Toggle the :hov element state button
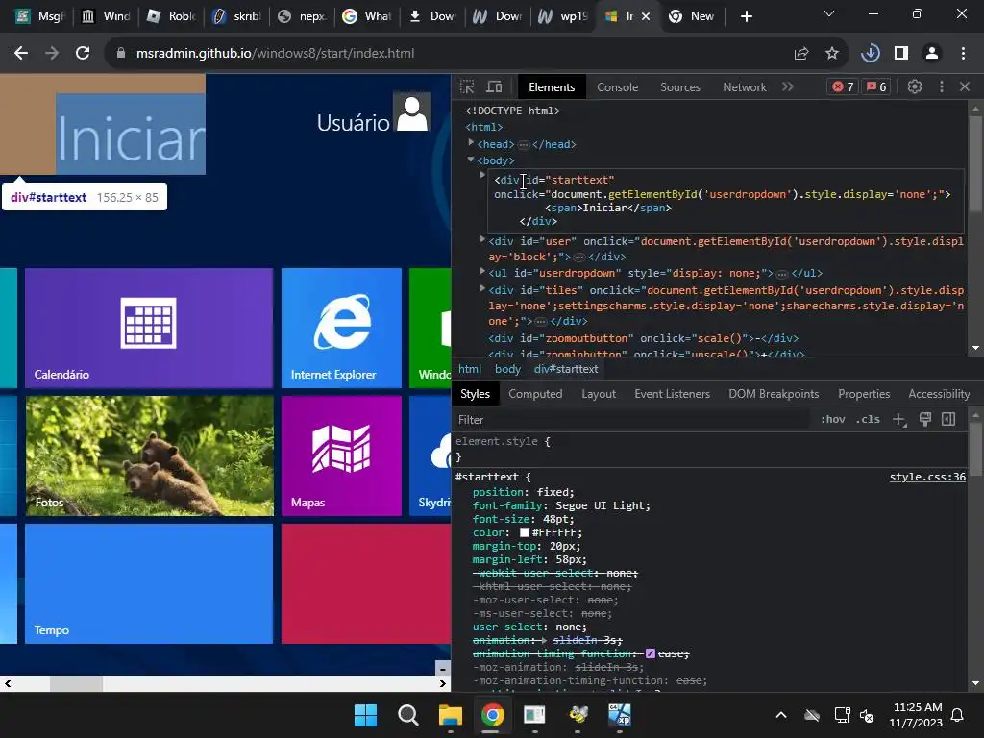The image size is (984, 738). point(833,419)
